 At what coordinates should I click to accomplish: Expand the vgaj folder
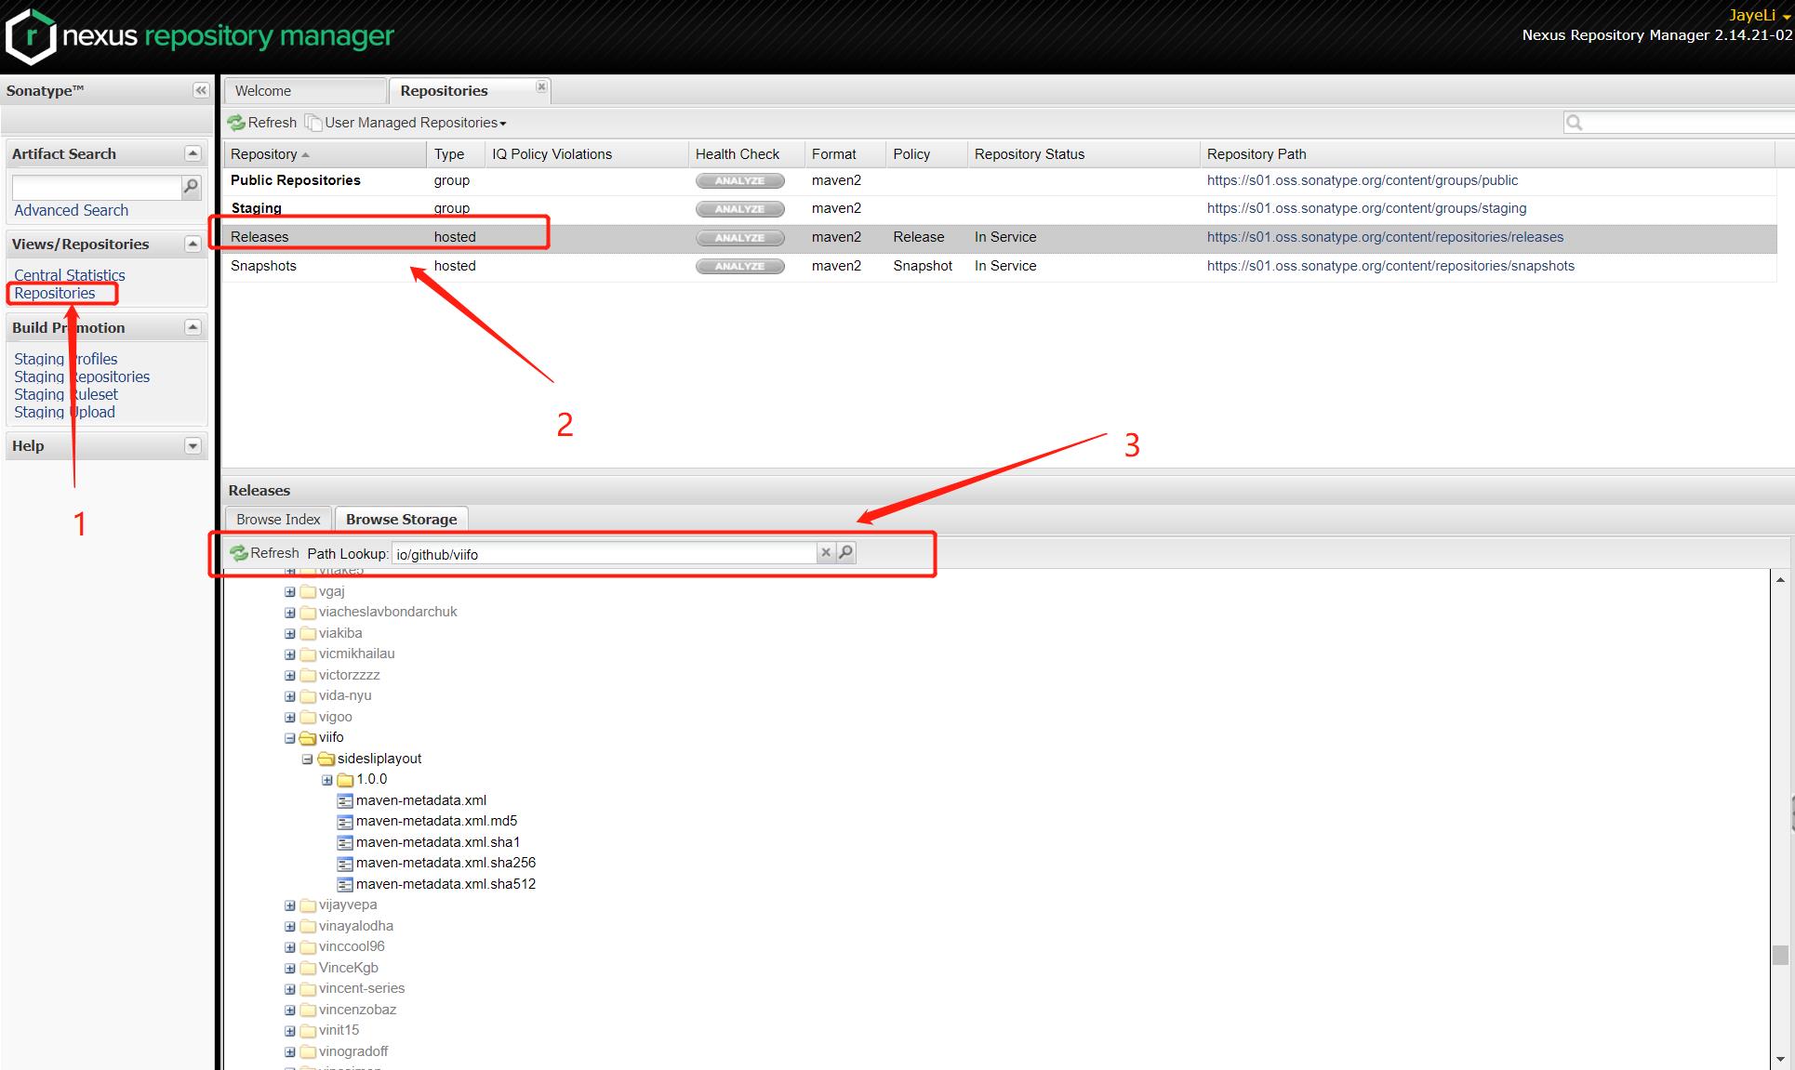tap(290, 591)
